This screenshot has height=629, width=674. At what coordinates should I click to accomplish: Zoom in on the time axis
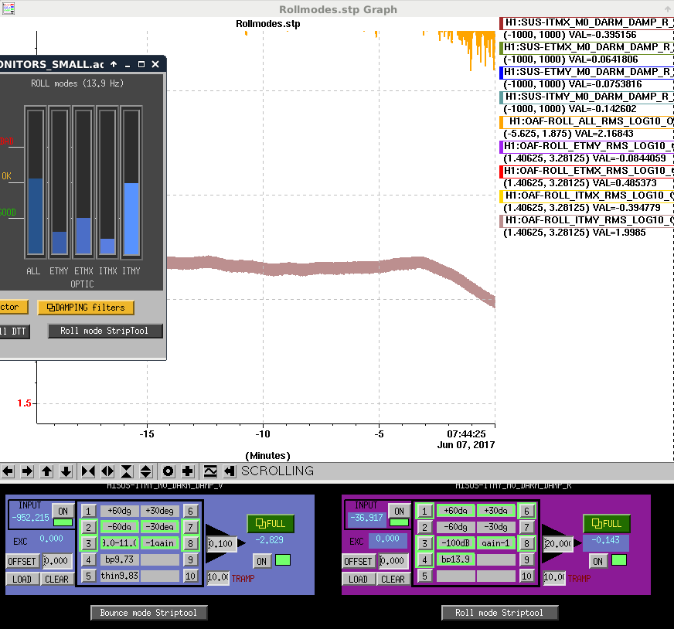88,471
